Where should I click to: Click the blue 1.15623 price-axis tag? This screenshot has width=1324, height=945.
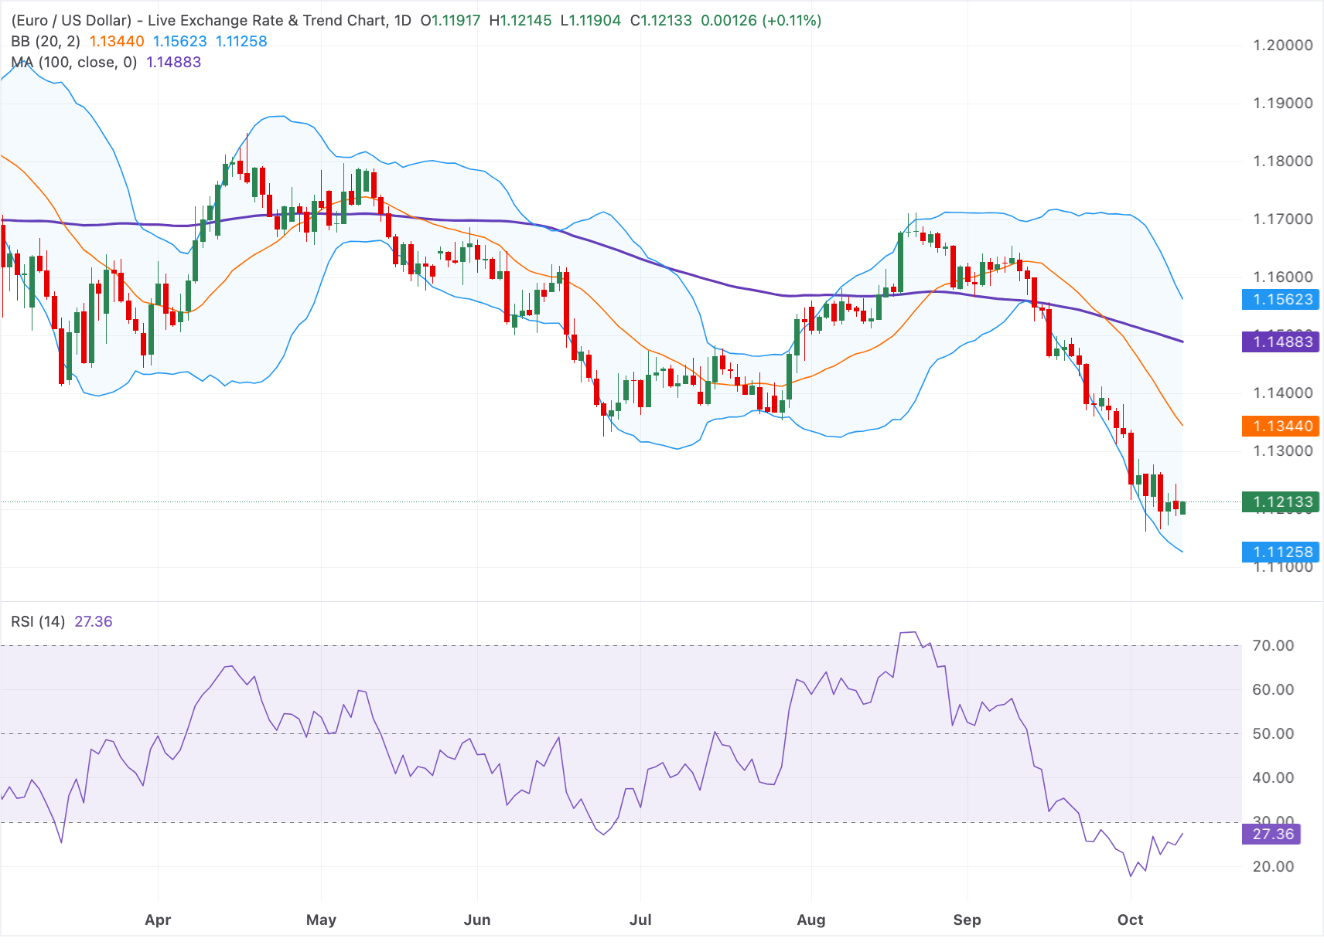[x=1280, y=299]
